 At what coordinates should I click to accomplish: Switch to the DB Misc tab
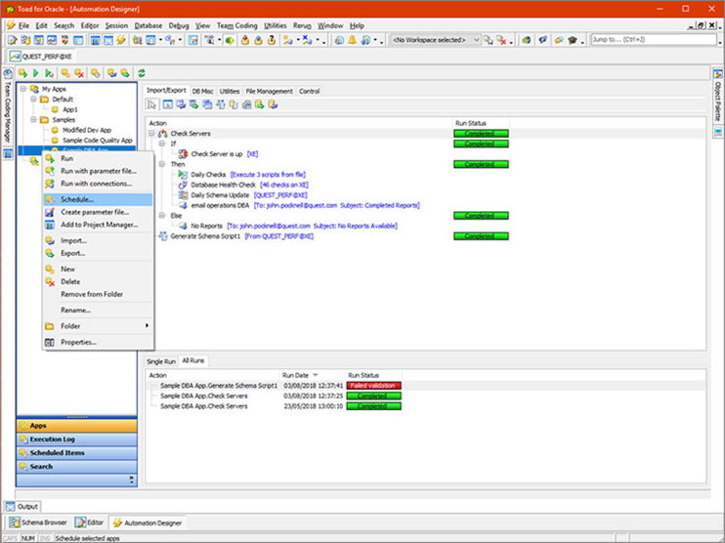point(202,91)
